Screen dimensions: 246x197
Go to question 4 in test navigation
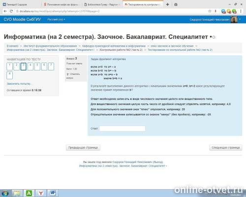coord(31,66)
